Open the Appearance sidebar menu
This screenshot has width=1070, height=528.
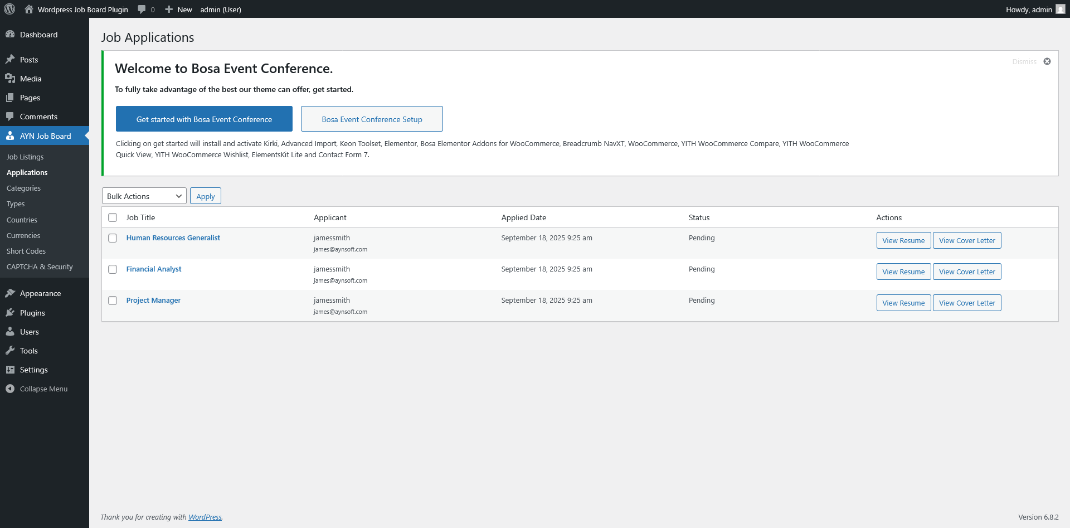tap(40, 293)
